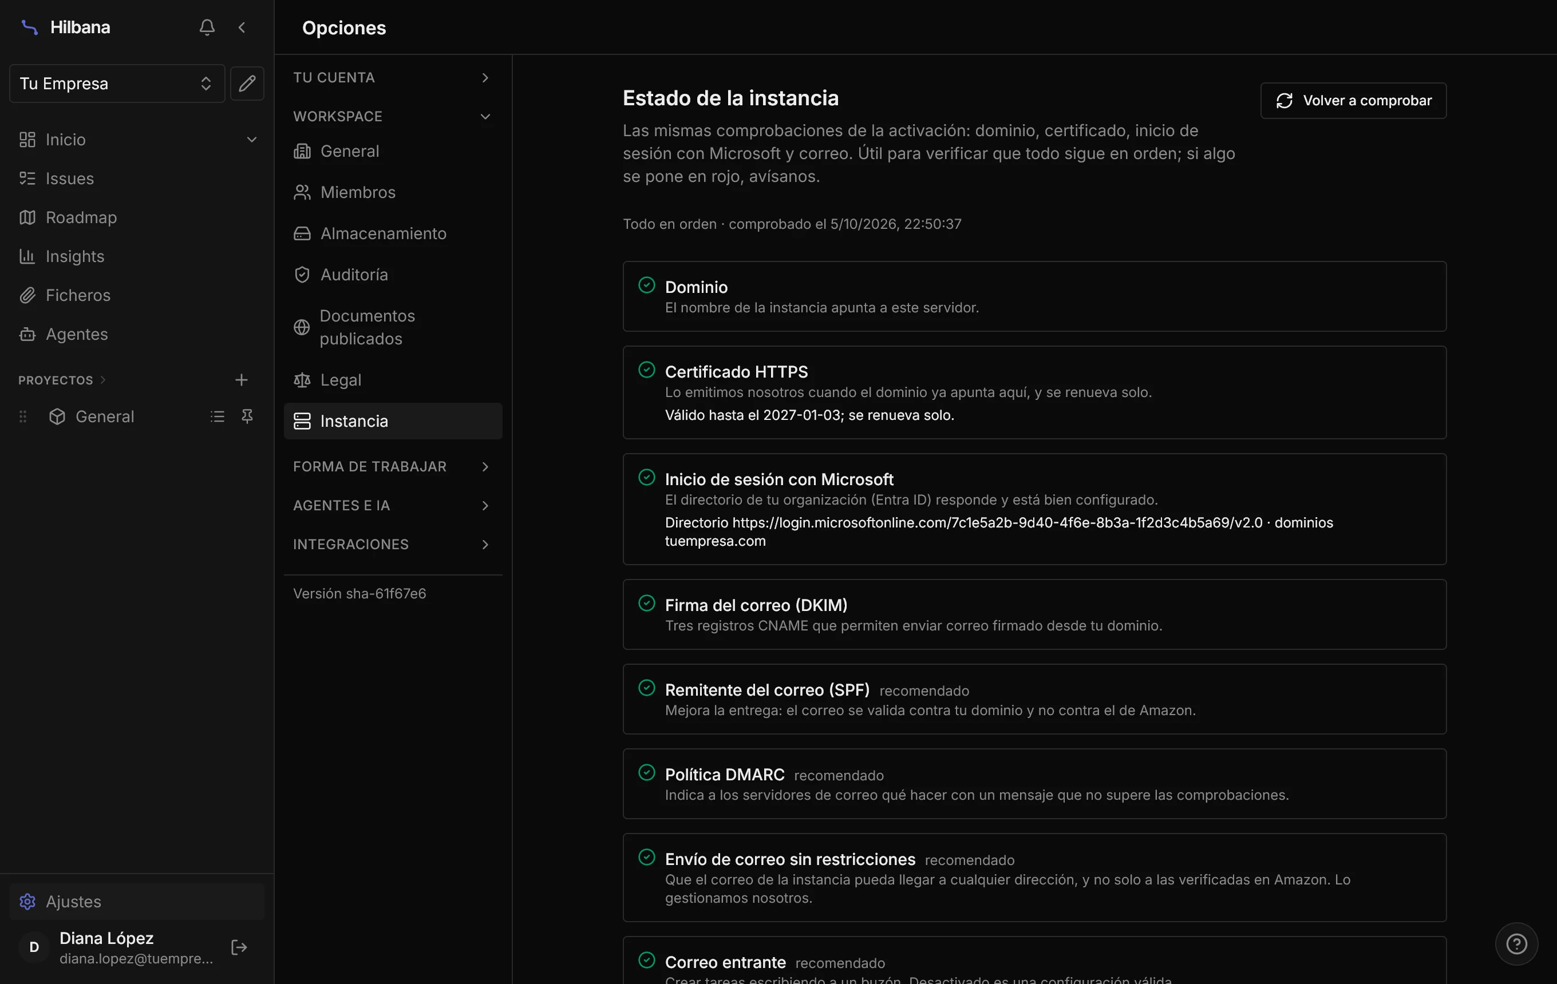Click the pencil edit icon beside Tu Empresa
This screenshot has height=984, width=1557.
point(247,84)
